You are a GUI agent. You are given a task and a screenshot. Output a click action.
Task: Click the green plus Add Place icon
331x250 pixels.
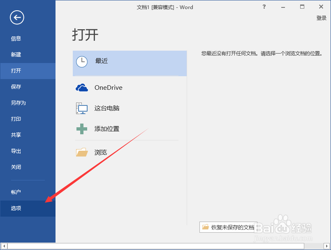coord(82,129)
